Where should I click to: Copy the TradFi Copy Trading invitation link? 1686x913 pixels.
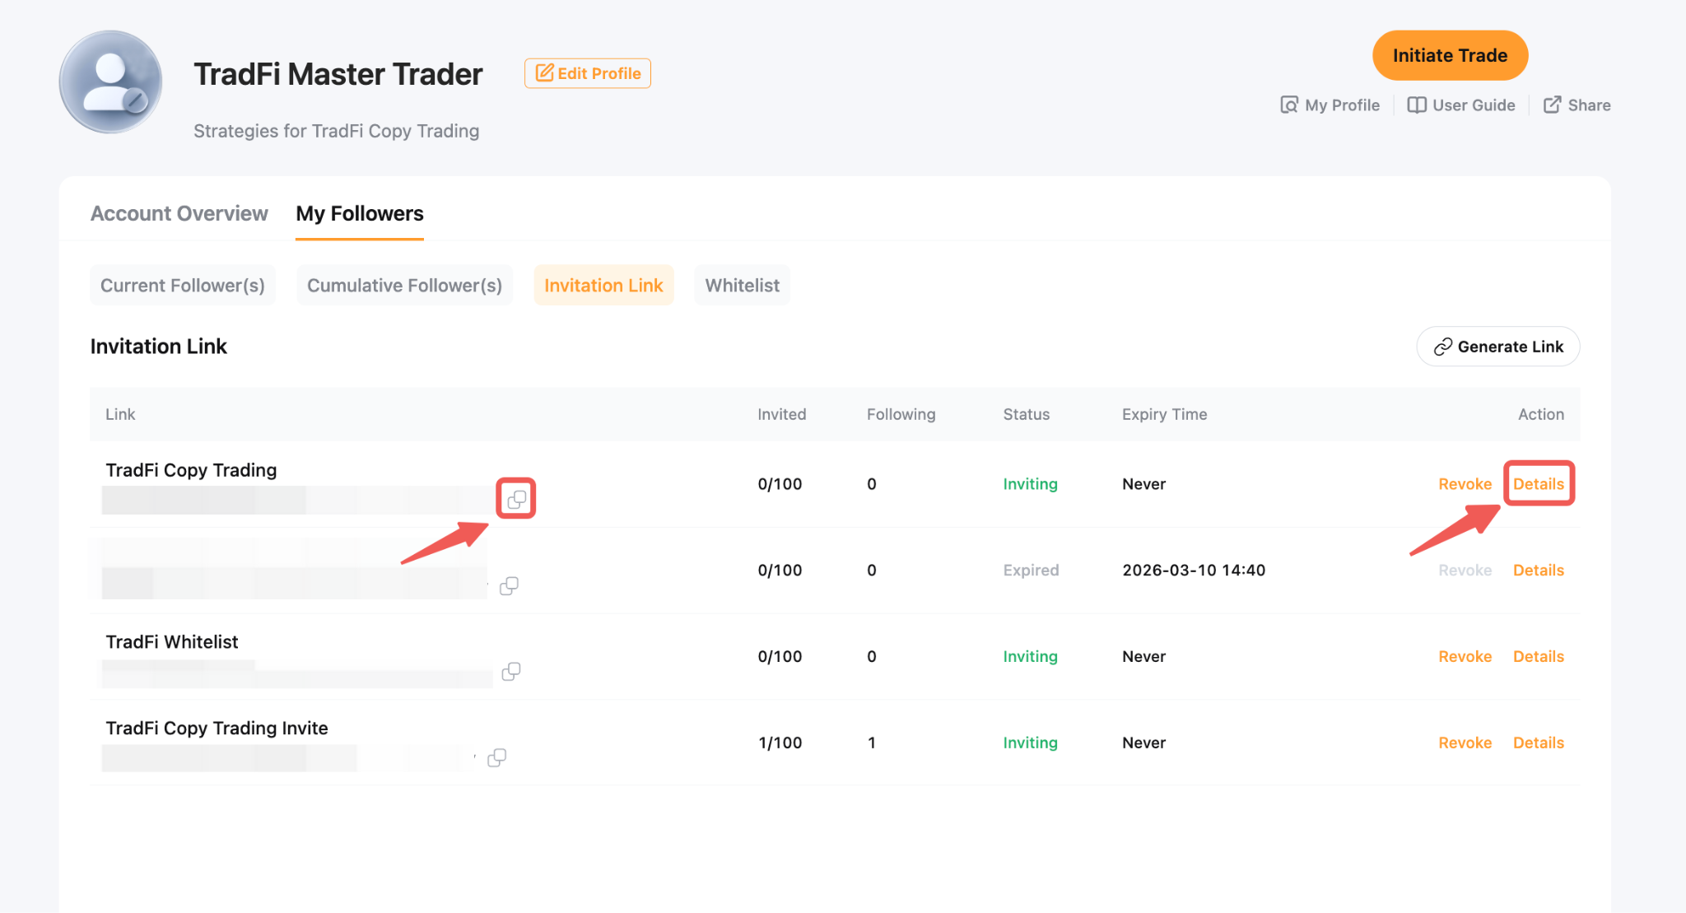516,499
